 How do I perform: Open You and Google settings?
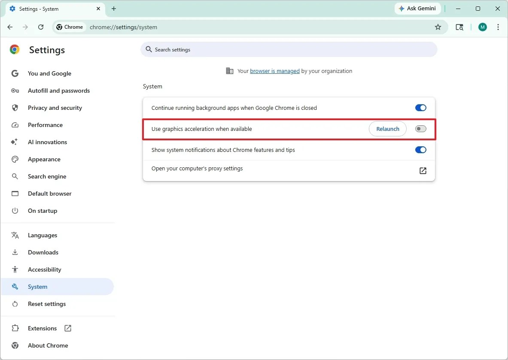pyautogui.click(x=49, y=73)
